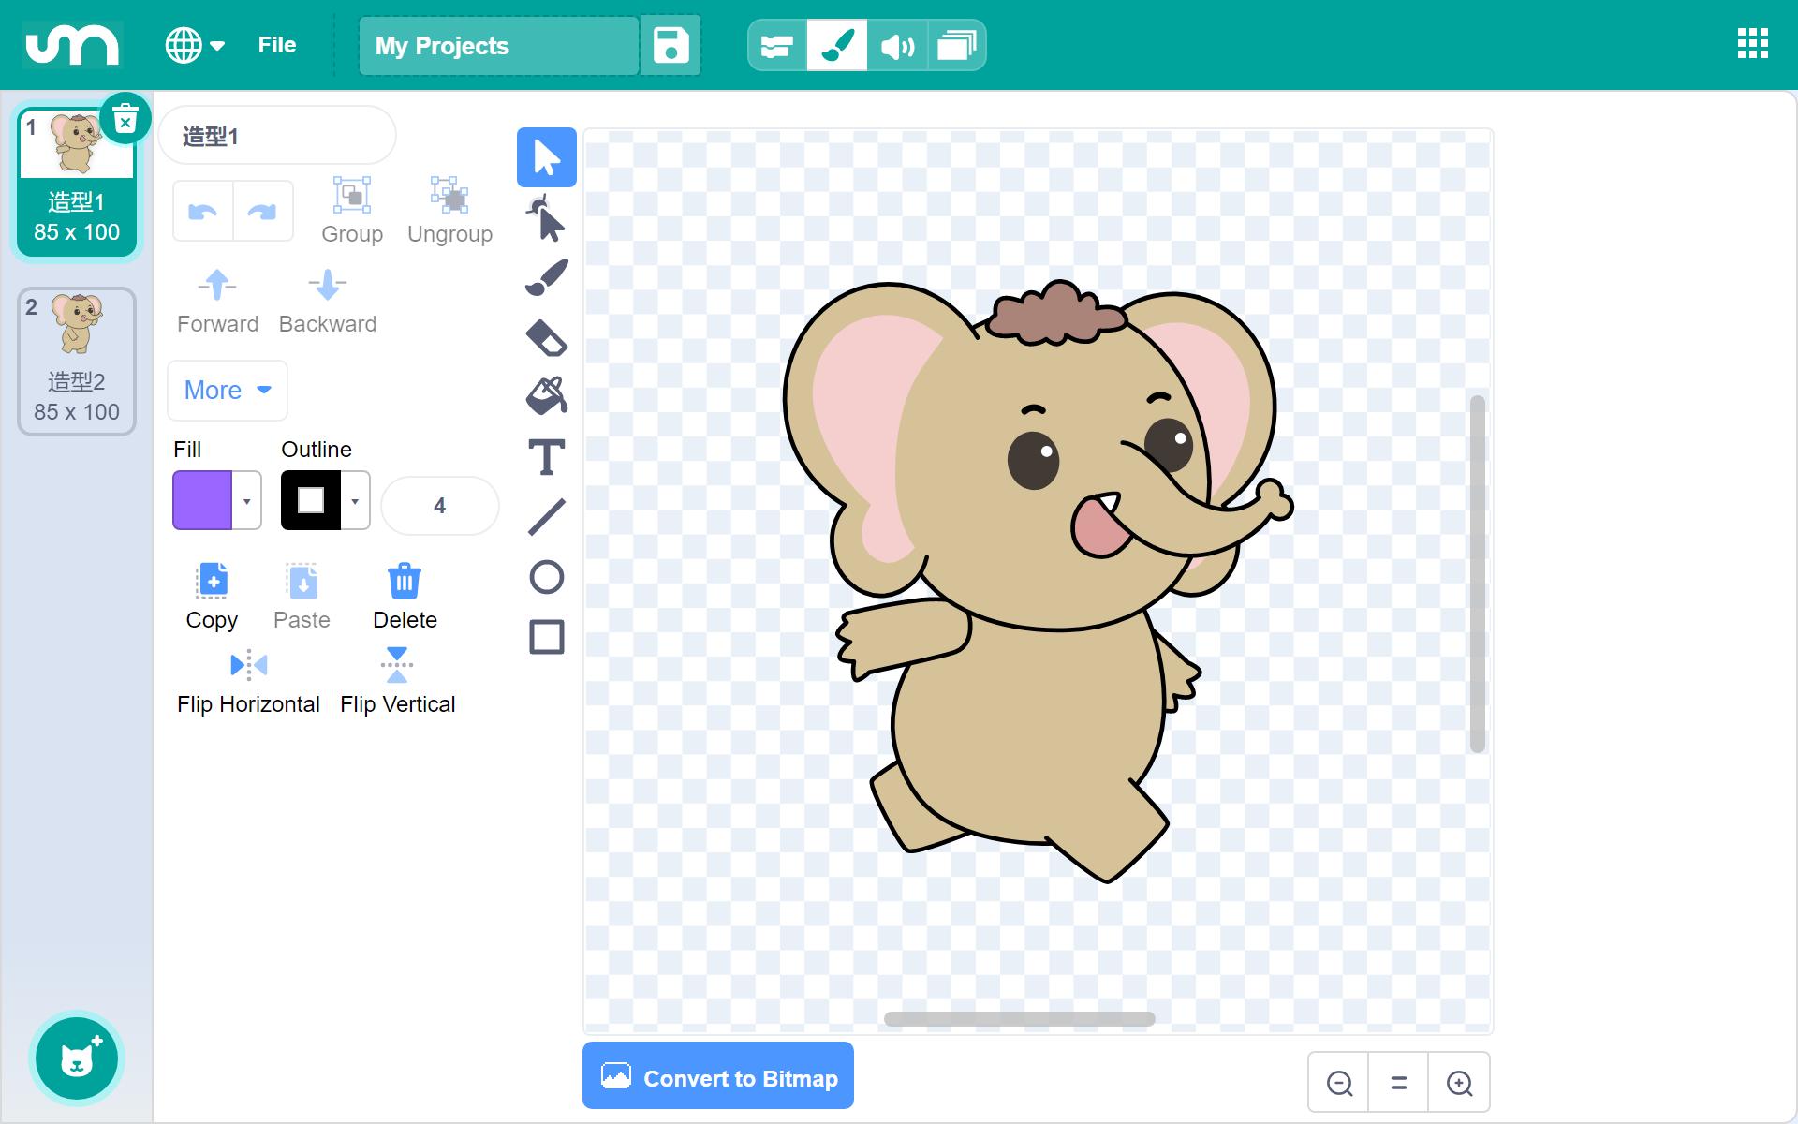The image size is (1798, 1124).
Task: Open the Outline color dropdown arrow
Action: pos(355,501)
